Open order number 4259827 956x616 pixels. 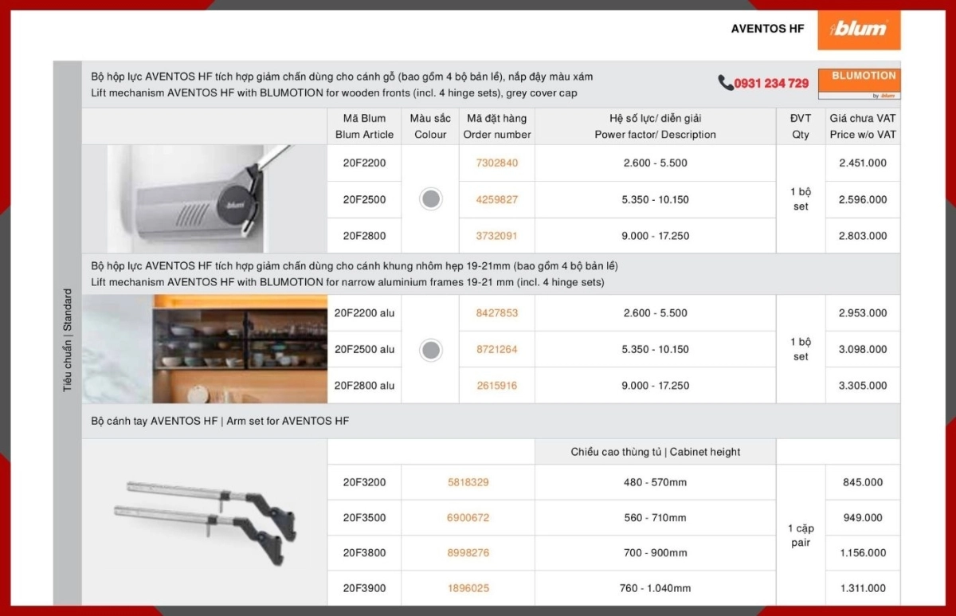coord(496,199)
